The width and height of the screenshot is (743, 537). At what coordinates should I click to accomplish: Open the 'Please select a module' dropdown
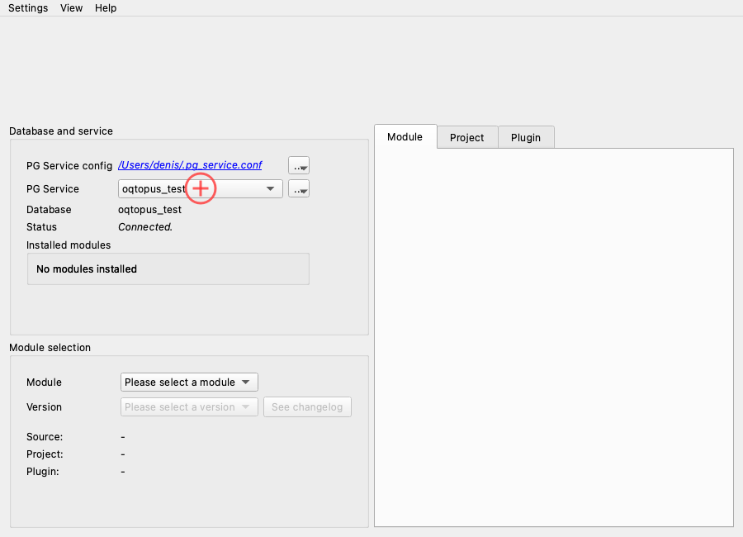(x=190, y=383)
